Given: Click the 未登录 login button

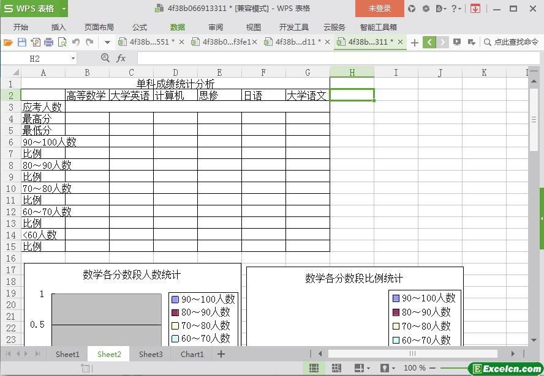Looking at the screenshot, I should pyautogui.click(x=379, y=9).
